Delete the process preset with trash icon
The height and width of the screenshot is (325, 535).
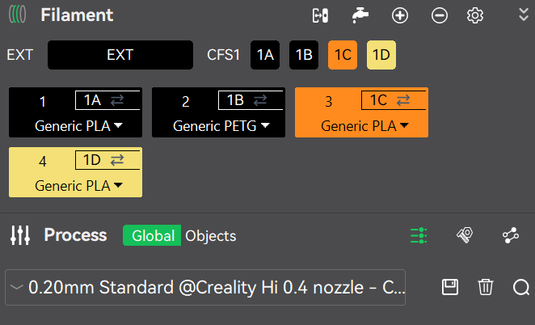(x=486, y=287)
